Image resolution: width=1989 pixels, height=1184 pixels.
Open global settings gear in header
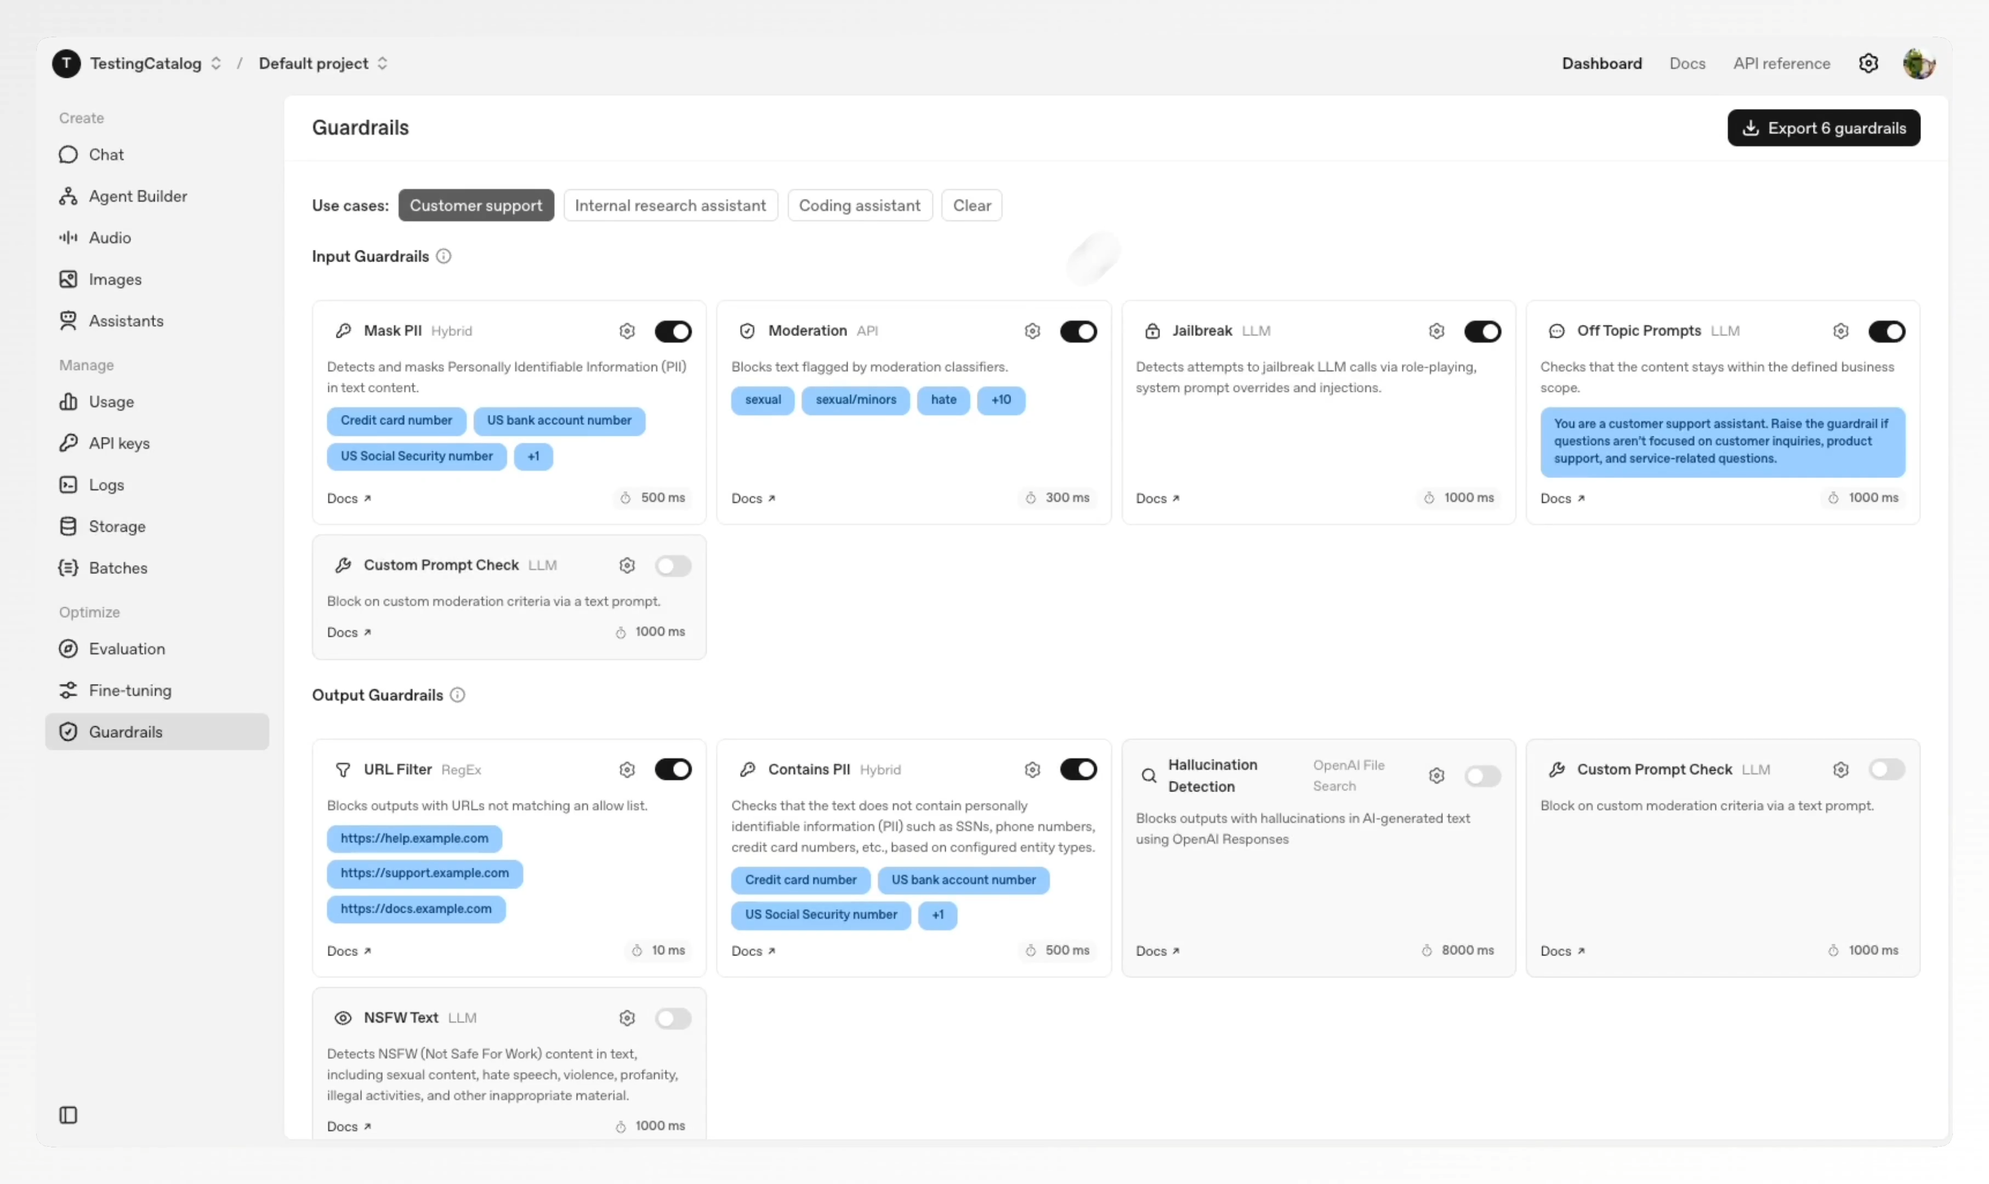tap(1868, 63)
